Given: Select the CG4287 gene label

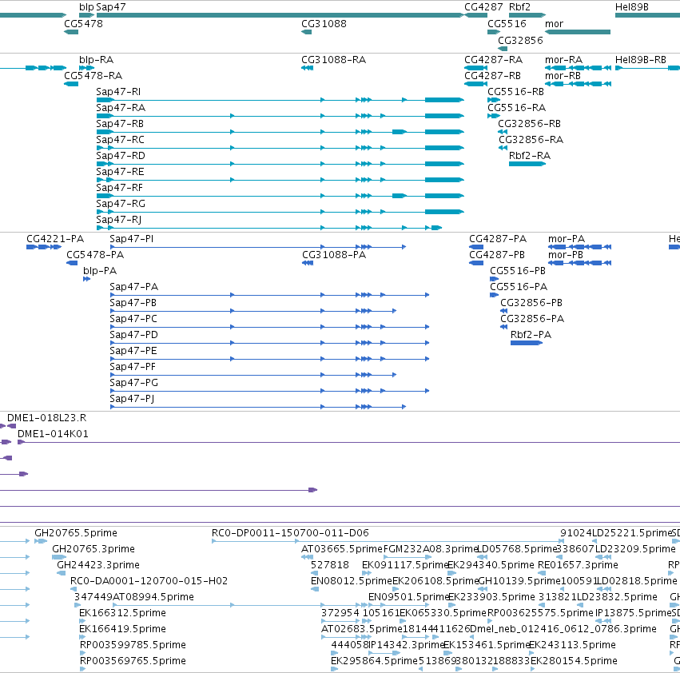Looking at the screenshot, I should click(483, 7).
